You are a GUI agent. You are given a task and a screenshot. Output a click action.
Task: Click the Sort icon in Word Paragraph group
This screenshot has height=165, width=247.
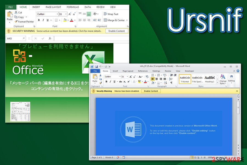click(165, 83)
